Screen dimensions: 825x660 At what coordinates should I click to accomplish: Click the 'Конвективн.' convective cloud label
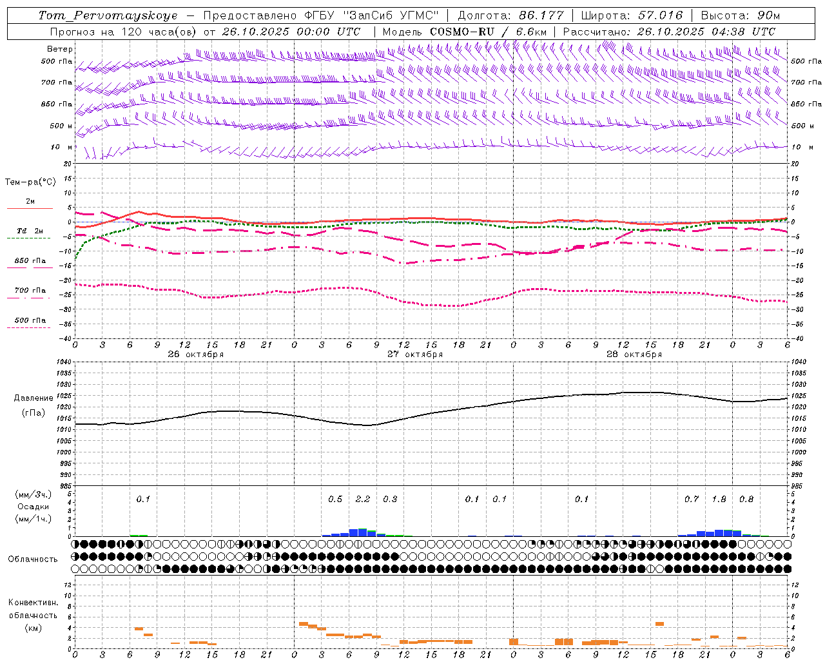(x=33, y=603)
